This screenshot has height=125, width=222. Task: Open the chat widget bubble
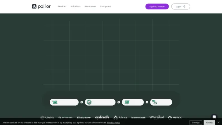214,117
